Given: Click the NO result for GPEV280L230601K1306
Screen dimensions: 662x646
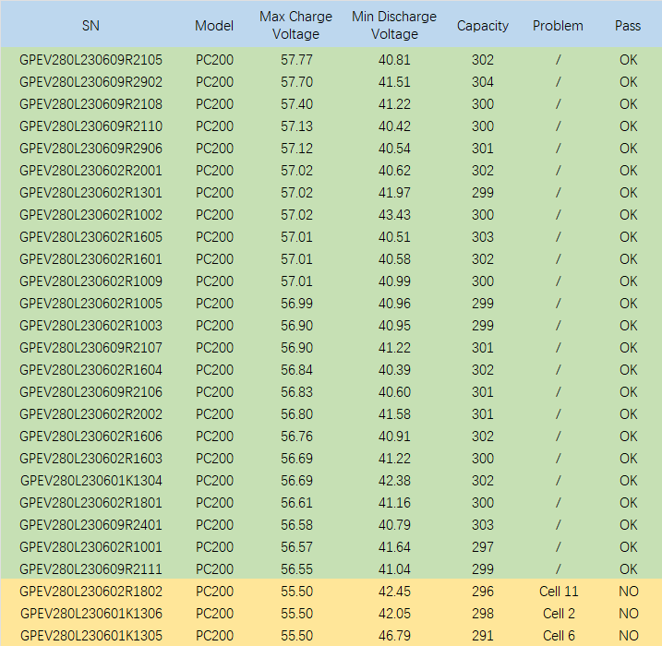Looking at the screenshot, I should 628,614.
